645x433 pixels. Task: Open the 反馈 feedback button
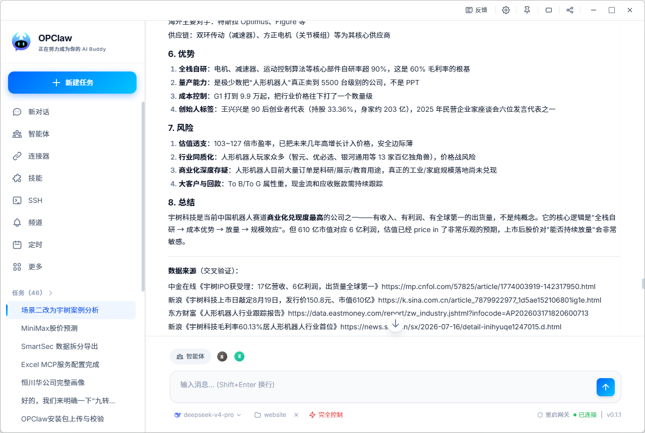[476, 10]
